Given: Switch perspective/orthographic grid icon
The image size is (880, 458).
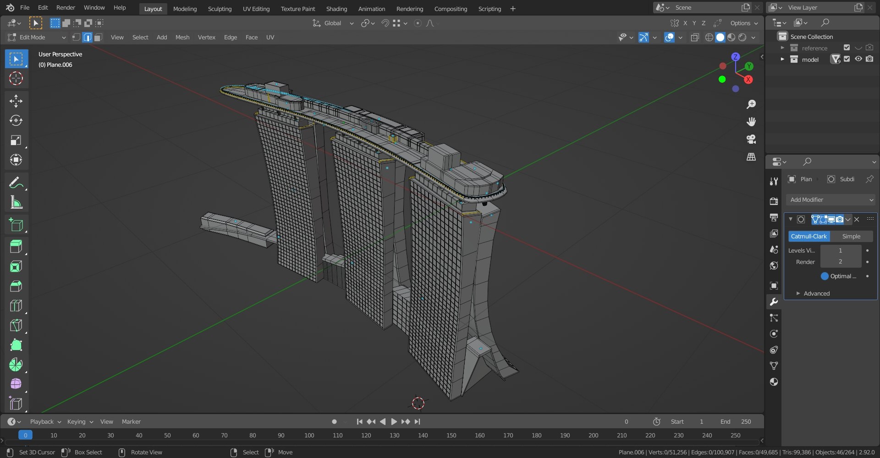Looking at the screenshot, I should [x=751, y=156].
